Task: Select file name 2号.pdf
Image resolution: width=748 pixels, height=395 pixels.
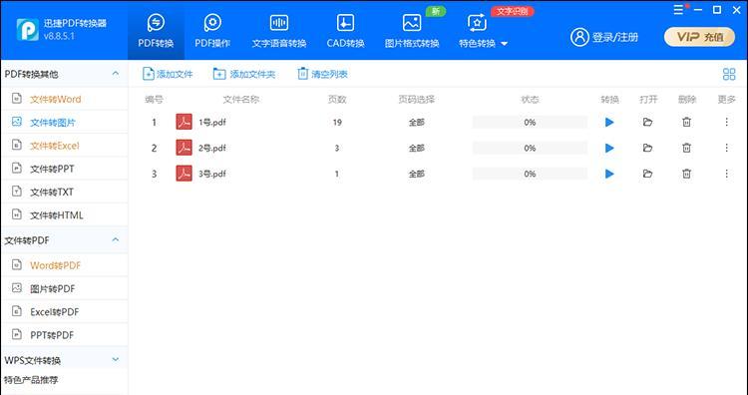Action: (x=212, y=148)
